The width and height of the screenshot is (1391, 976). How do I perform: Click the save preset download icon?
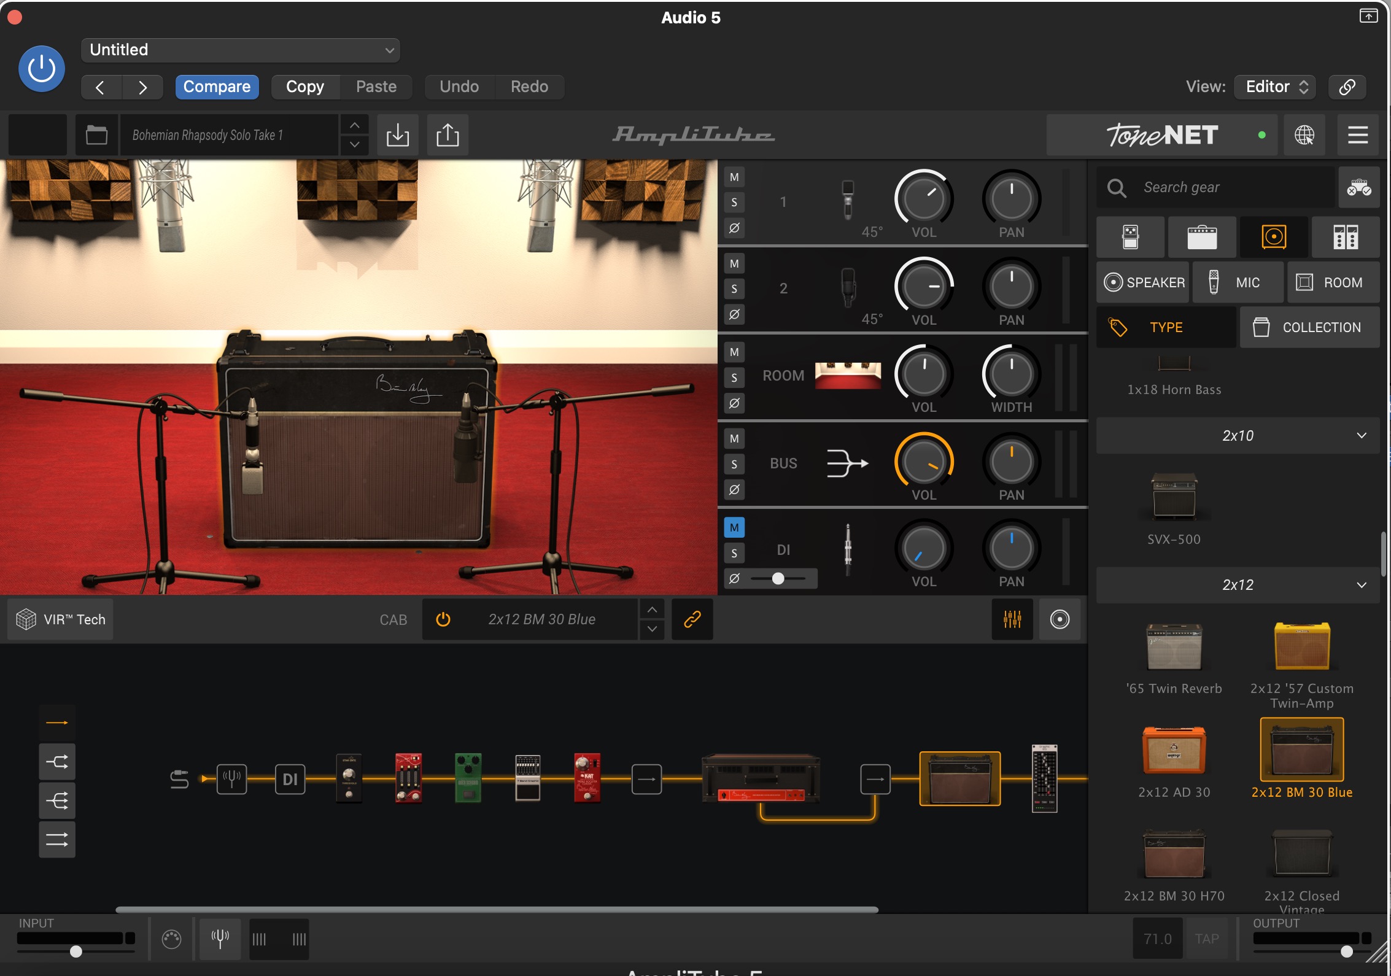point(398,135)
